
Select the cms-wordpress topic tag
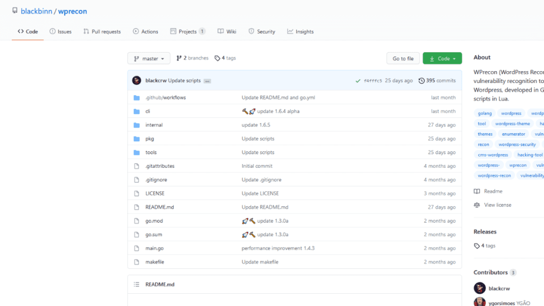(x=492, y=155)
